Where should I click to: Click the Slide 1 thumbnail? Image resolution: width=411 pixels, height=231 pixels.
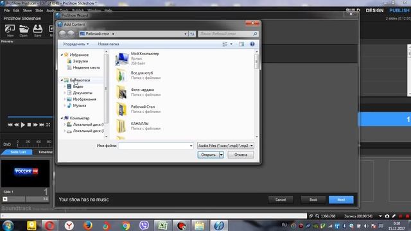click(25, 173)
